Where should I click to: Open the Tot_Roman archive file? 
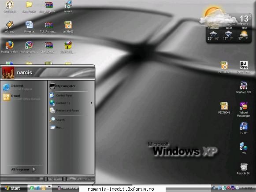click(48, 27)
